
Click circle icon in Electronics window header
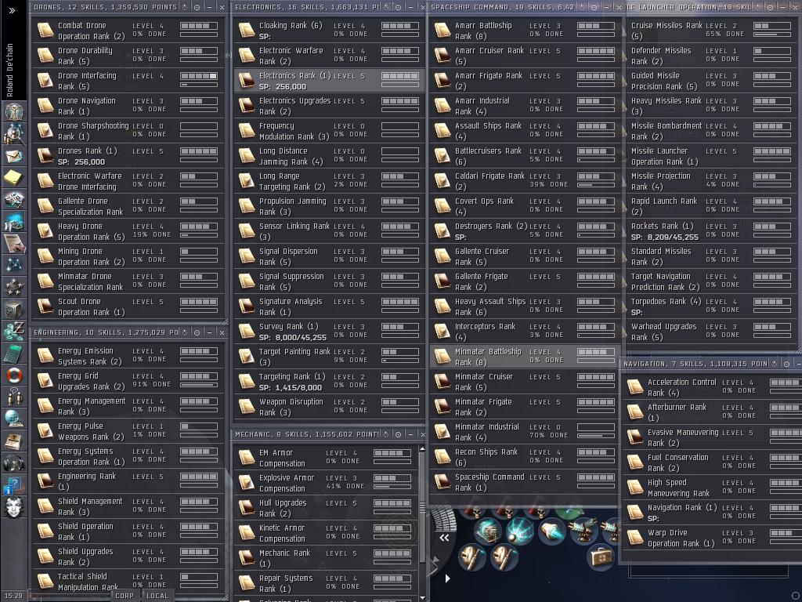(x=399, y=7)
